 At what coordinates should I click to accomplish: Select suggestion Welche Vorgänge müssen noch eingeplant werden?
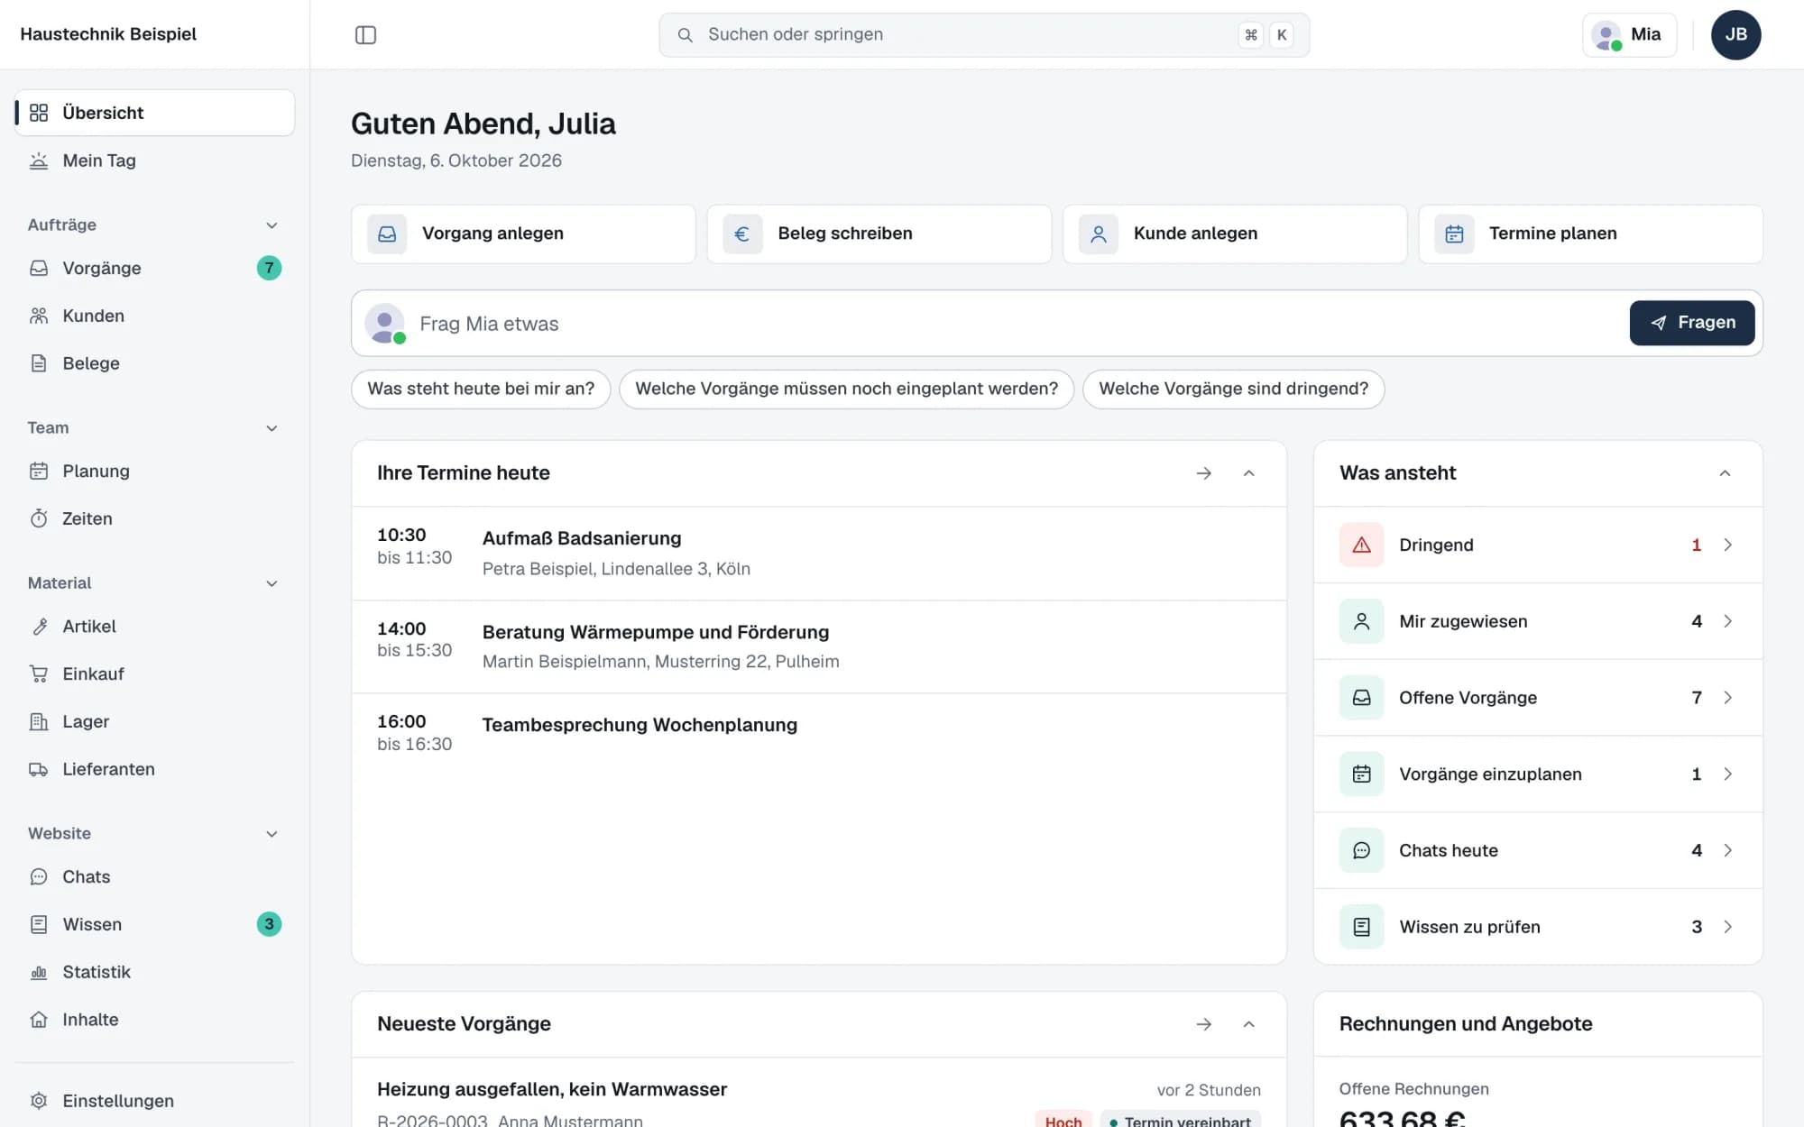846,389
